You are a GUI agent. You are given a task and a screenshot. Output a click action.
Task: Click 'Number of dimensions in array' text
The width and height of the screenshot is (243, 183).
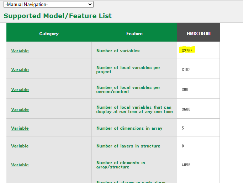[130, 128]
